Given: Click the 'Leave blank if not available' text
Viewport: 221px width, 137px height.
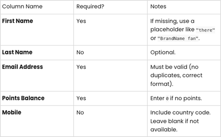Looking at the screenshot, I should pos(174,125).
